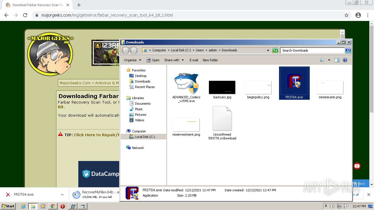Viewport: 374px width, 210px height.
Task: Go back in Chrome browser
Action: pos(6,15)
